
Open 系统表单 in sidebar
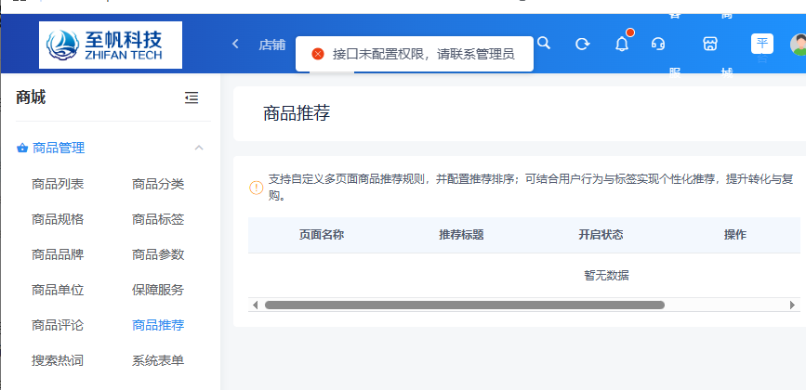pos(158,360)
